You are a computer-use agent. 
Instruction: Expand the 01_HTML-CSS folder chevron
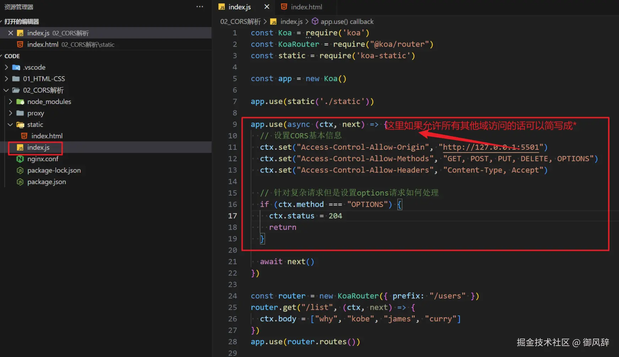(x=6, y=79)
